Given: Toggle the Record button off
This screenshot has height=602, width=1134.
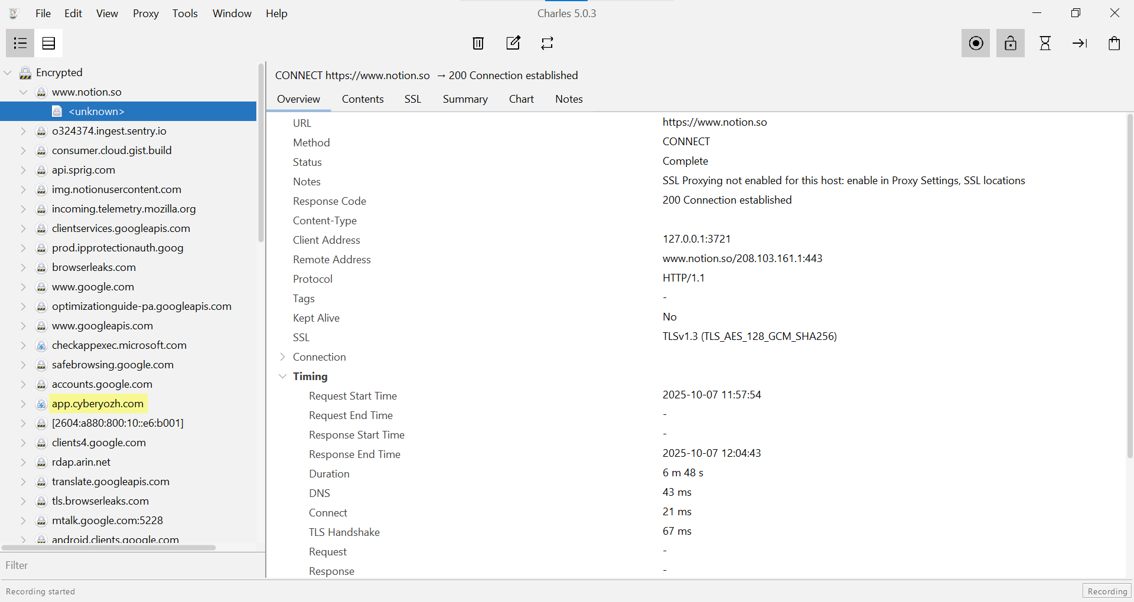Looking at the screenshot, I should point(976,43).
